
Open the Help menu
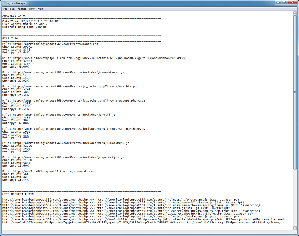(40, 9)
